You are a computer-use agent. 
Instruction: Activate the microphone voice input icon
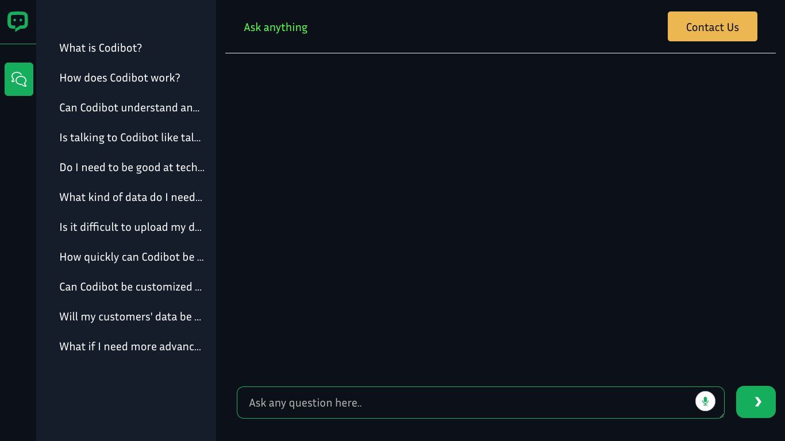pos(705,401)
